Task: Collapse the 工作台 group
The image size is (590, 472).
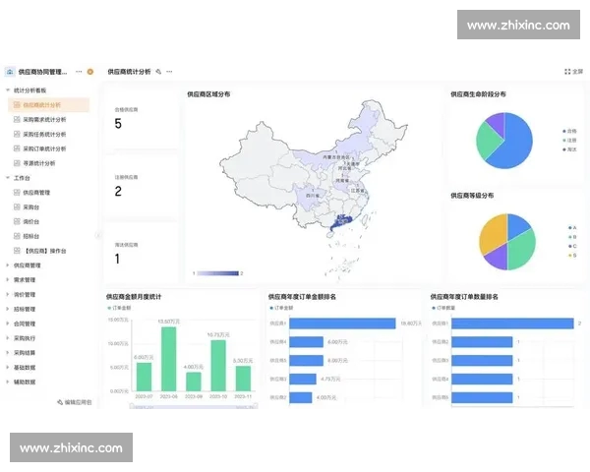Action: coord(8,178)
